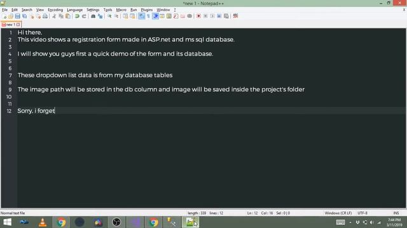The width and height of the screenshot is (407, 228).
Task: Open the Encoding menu
Action: click(x=55, y=10)
